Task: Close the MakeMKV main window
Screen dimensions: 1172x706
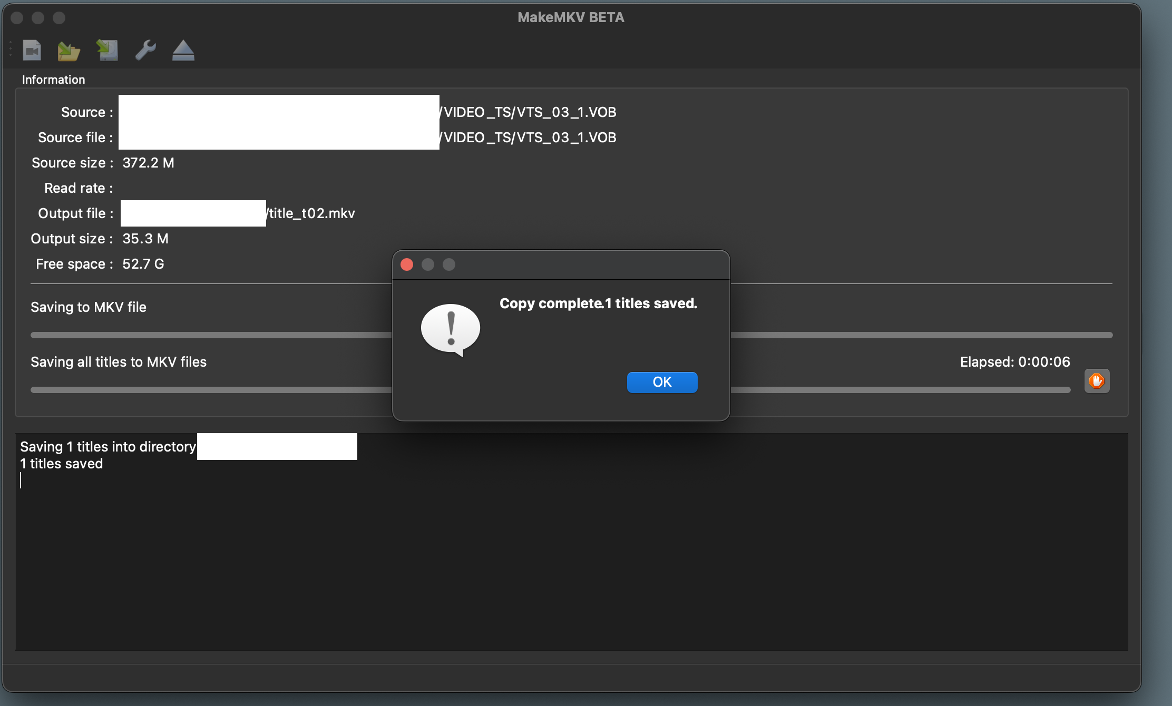Action: point(17,18)
